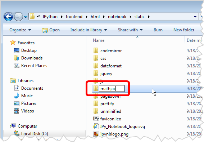Open recent locations dropdown beside navigation arrows
The image size is (204, 142).
pos(26,17)
